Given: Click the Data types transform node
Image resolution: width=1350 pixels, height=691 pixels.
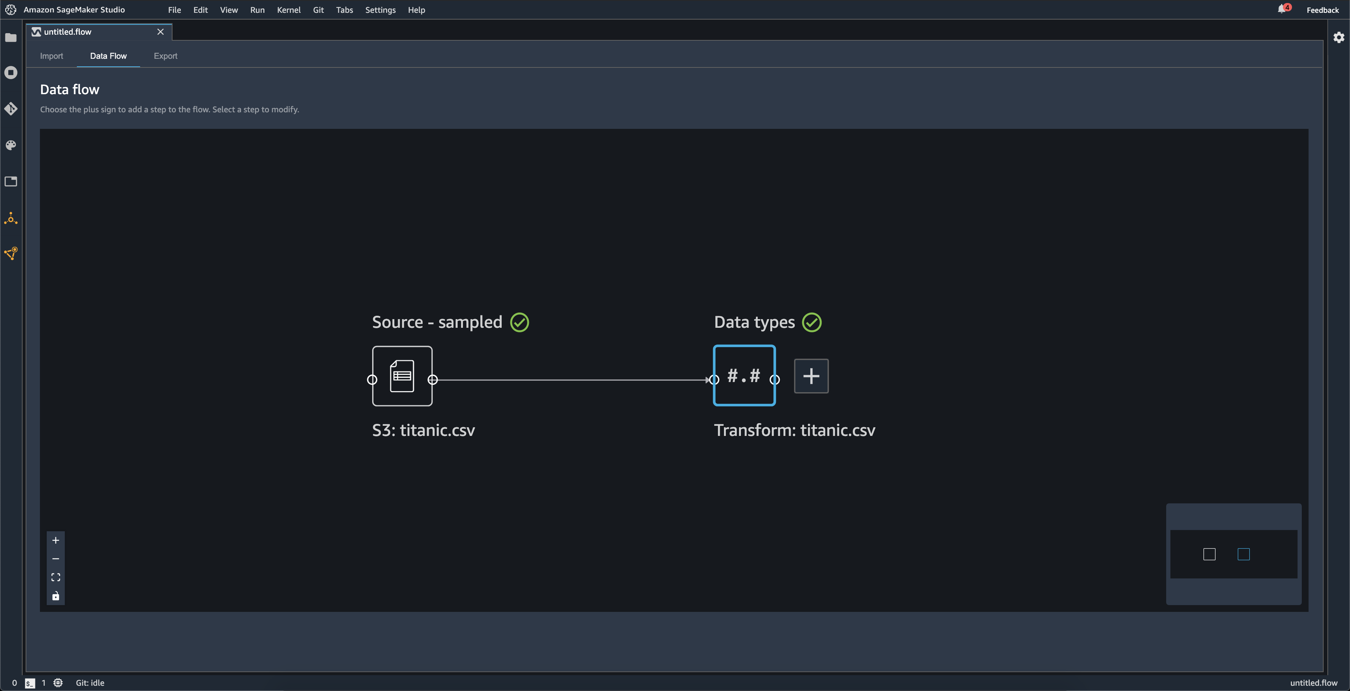Looking at the screenshot, I should pos(743,376).
